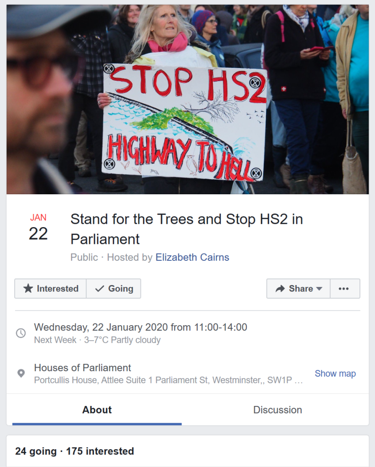Screen dimensions: 375x467
Task: Click the share arrow icon
Action: pos(280,289)
